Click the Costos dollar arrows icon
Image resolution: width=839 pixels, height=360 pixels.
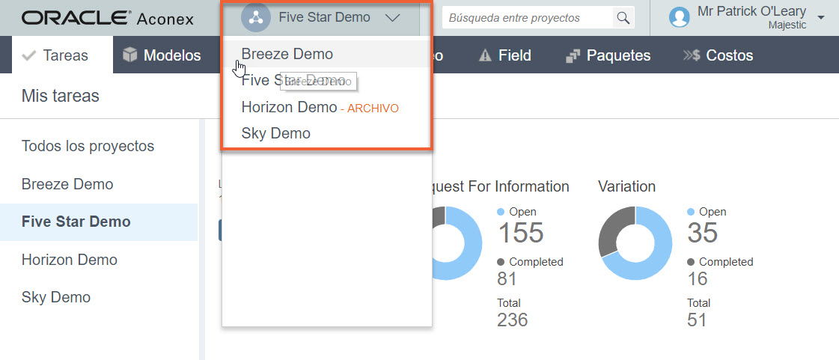click(x=692, y=55)
